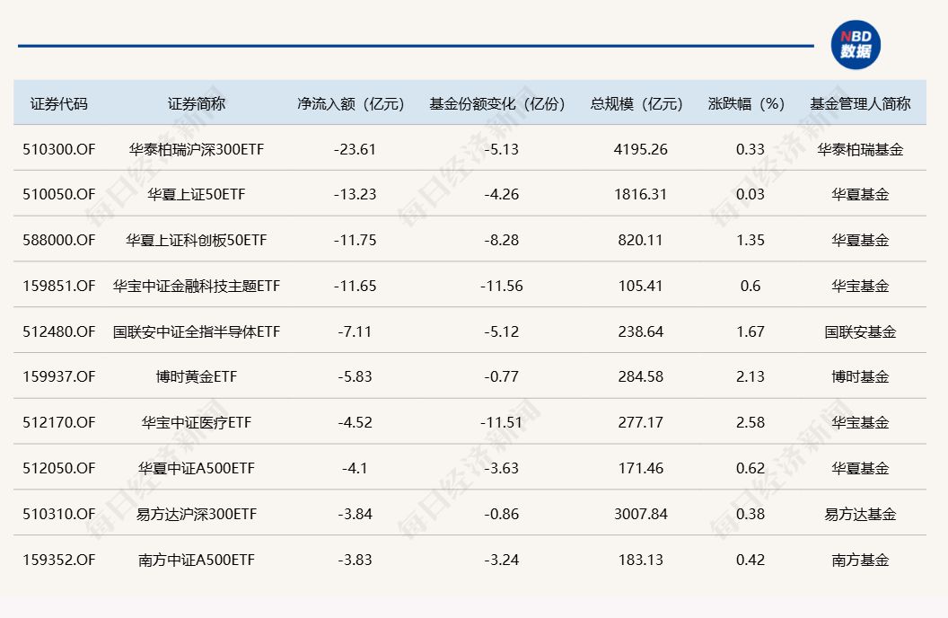Click the 4195.26 total scale cell
Screen dimensions: 948x618
[641, 149]
